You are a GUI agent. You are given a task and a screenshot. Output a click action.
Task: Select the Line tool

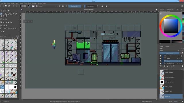coord(4,14)
